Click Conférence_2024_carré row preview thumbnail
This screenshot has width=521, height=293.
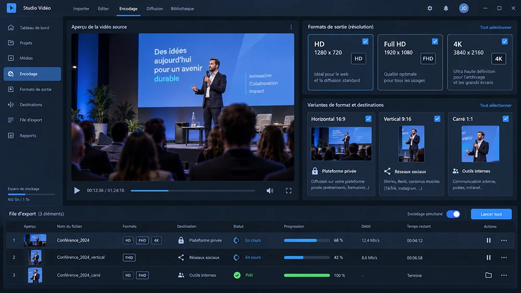click(35, 275)
